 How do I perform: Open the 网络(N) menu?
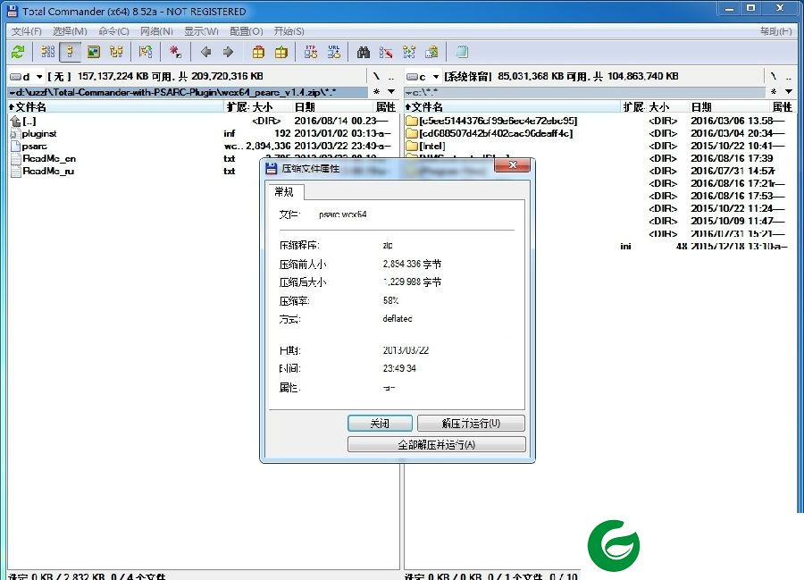[x=156, y=31]
